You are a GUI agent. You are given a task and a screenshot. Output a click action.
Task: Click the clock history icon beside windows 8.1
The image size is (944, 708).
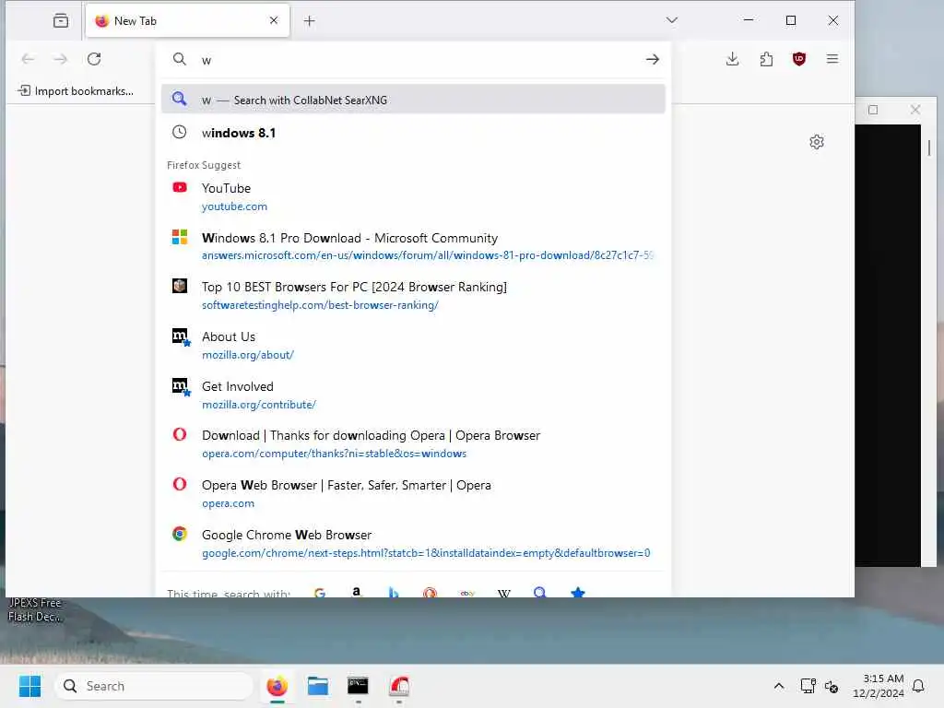coord(180,132)
